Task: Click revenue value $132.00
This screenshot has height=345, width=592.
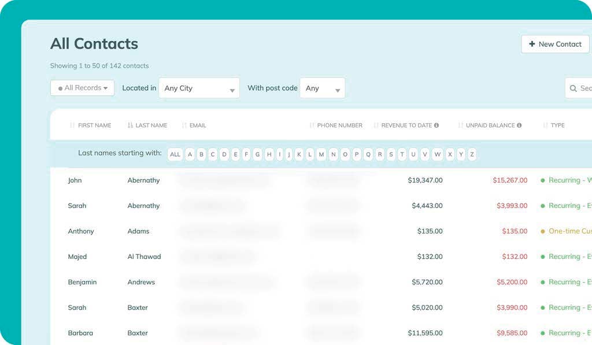Action: point(430,257)
